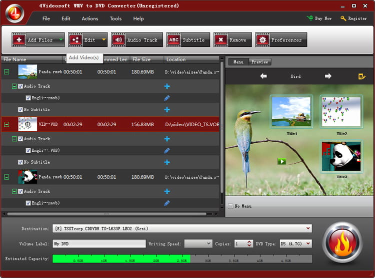
Task: Open the Add Files dropdown arrow
Action: [x=61, y=39]
